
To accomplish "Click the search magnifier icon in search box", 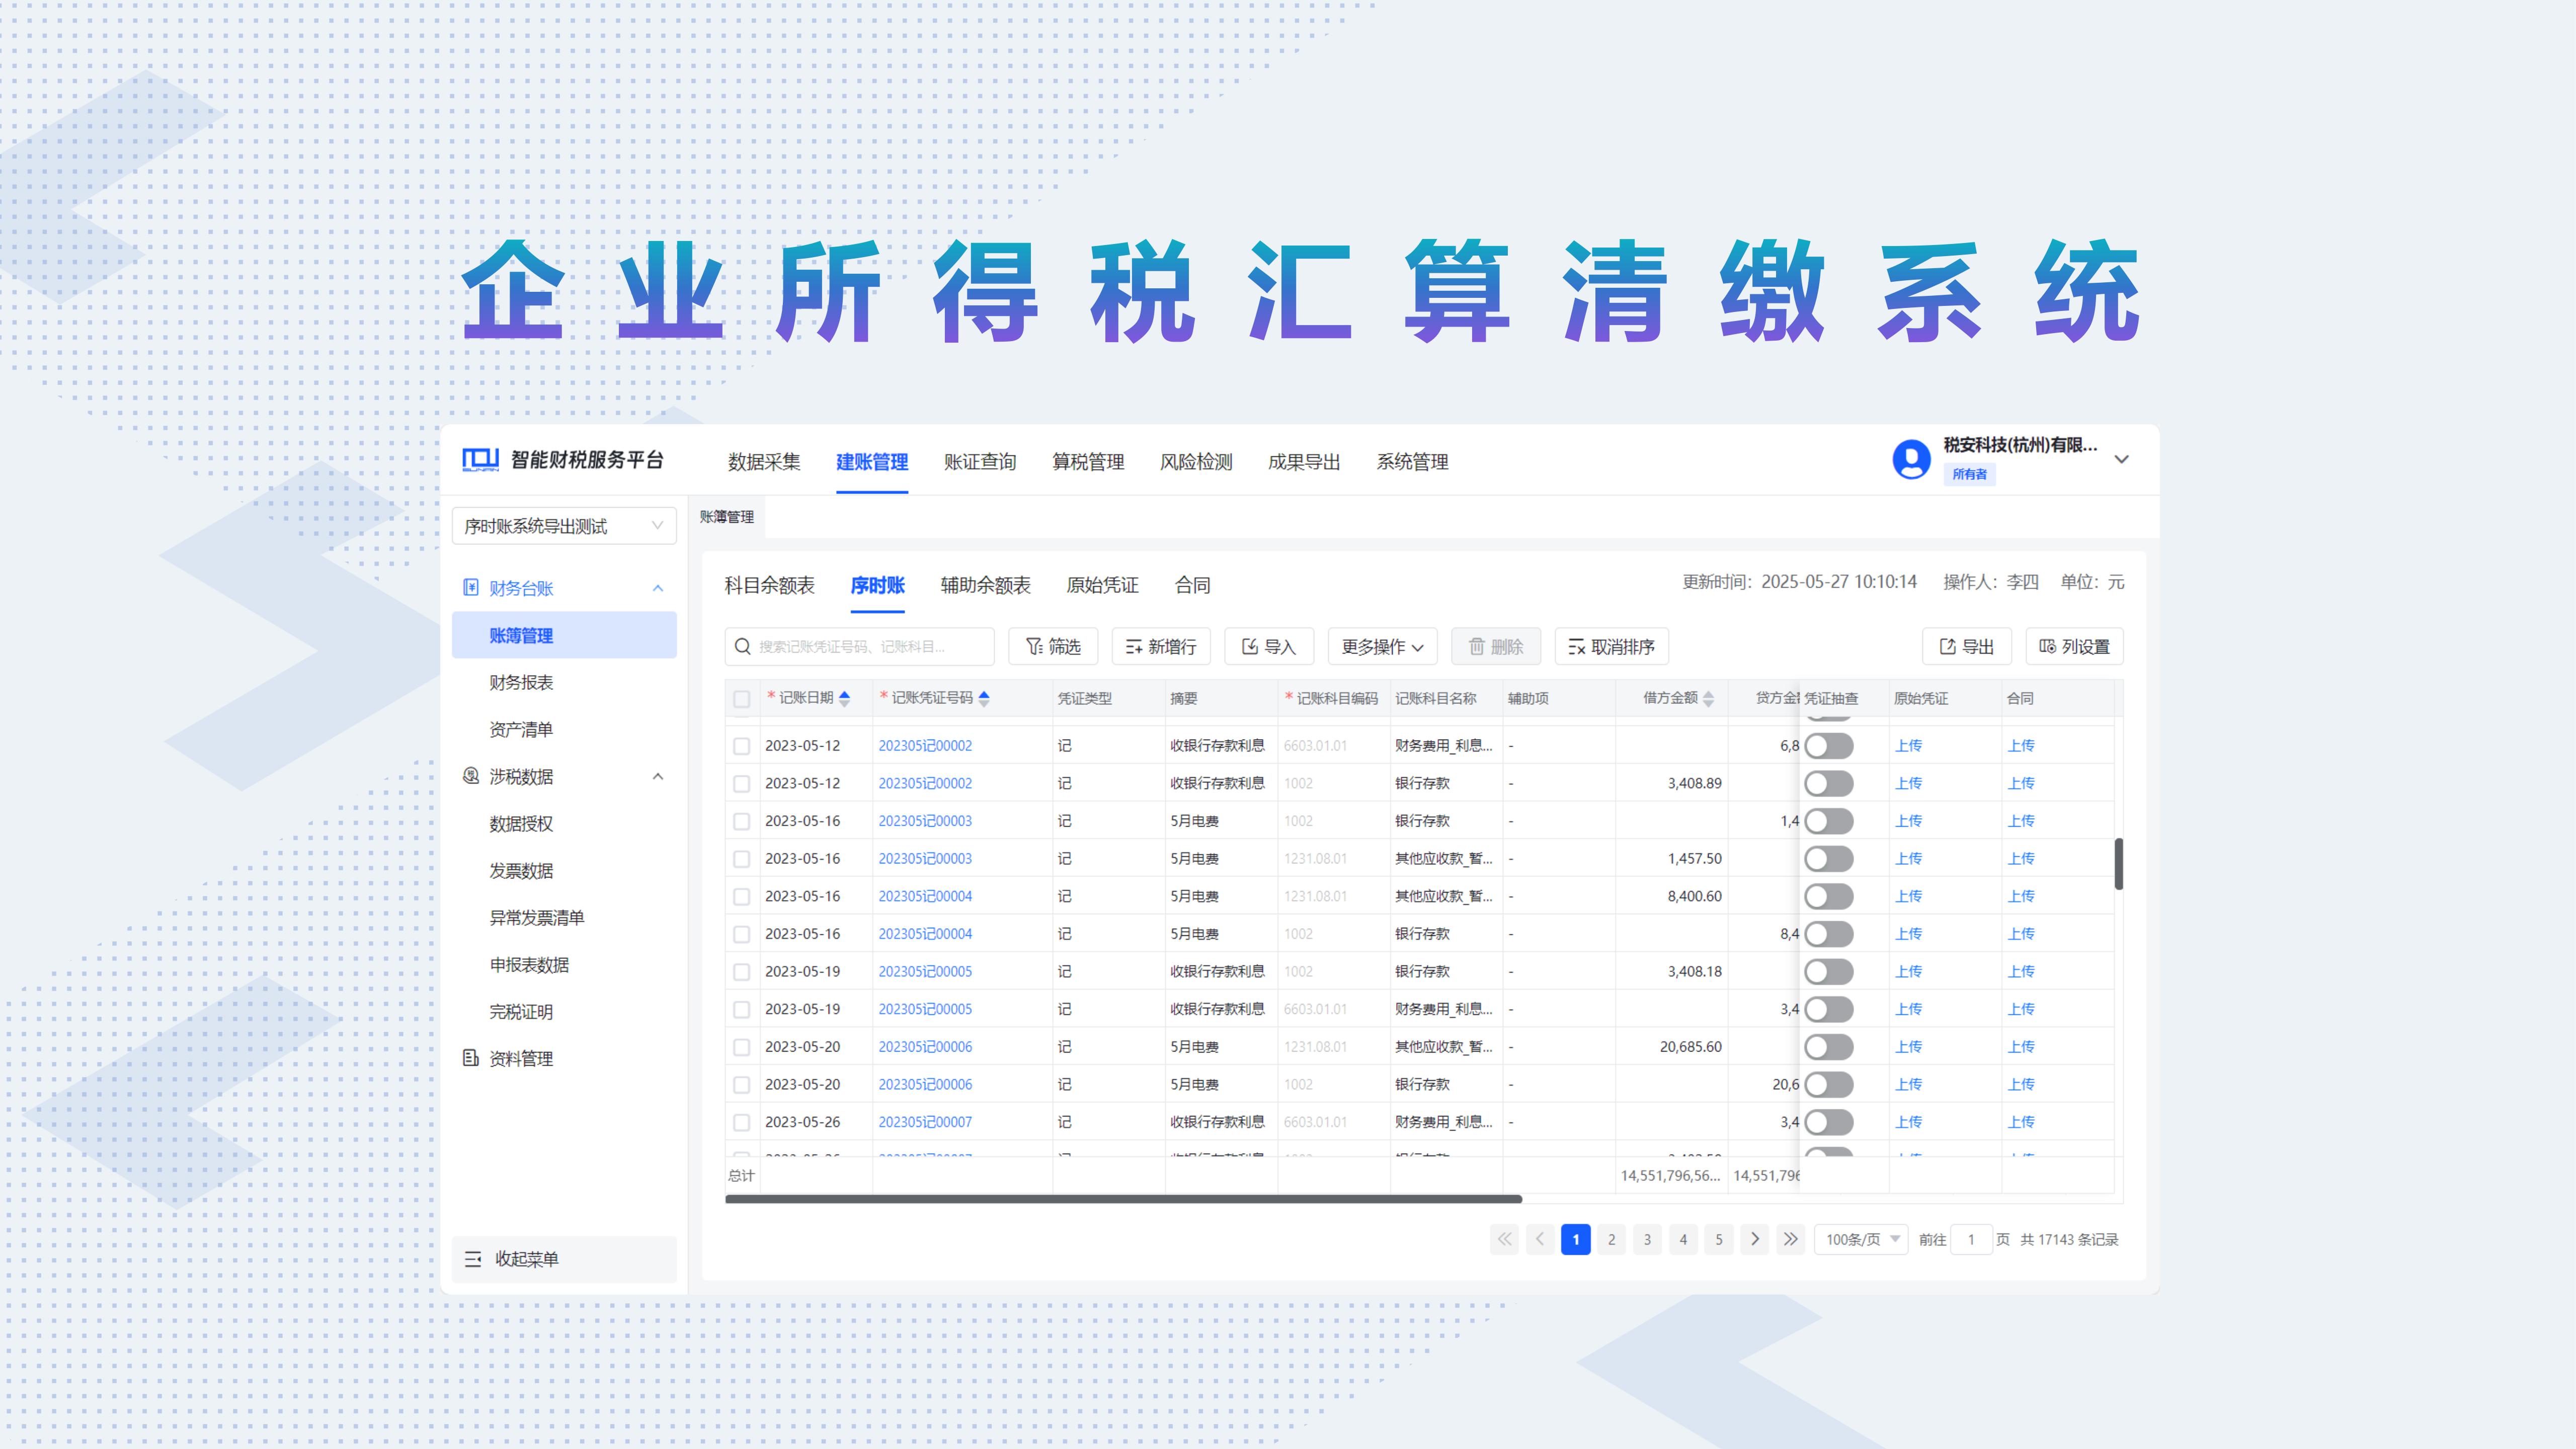I will (742, 647).
